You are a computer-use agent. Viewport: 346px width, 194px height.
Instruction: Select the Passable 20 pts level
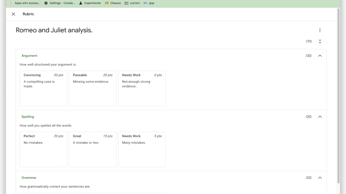(92, 88)
